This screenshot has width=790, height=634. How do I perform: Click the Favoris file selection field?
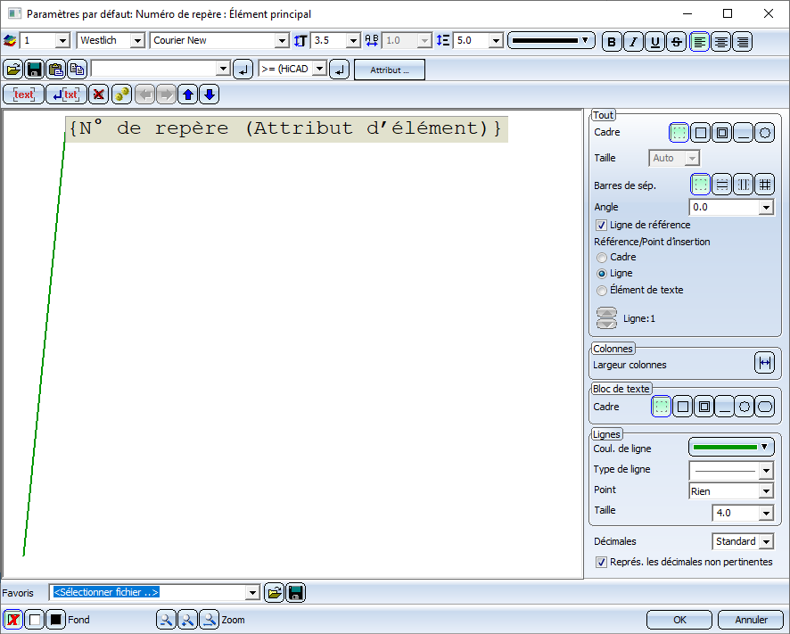tap(147, 592)
